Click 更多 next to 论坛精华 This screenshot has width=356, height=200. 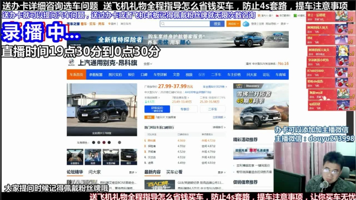[133, 172]
